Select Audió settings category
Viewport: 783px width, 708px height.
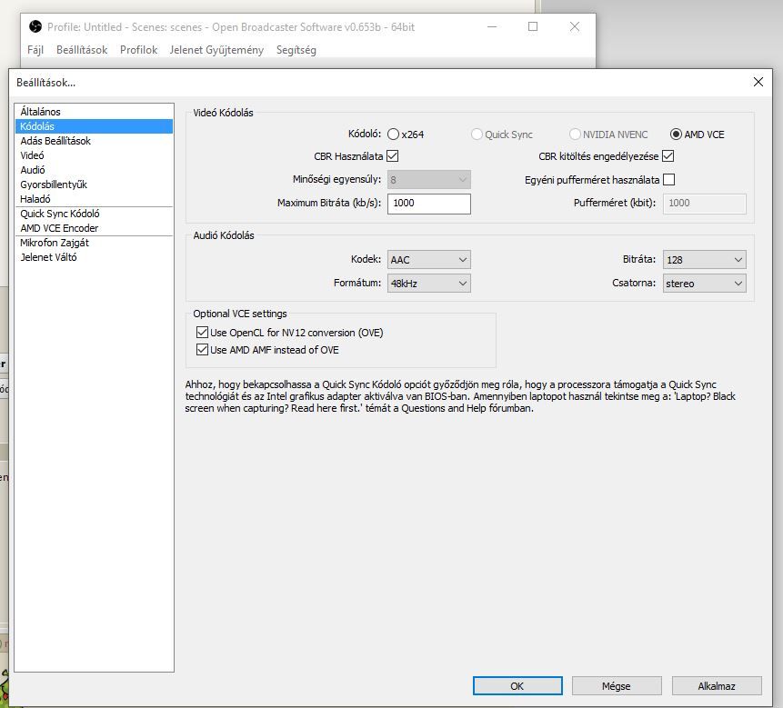94,170
